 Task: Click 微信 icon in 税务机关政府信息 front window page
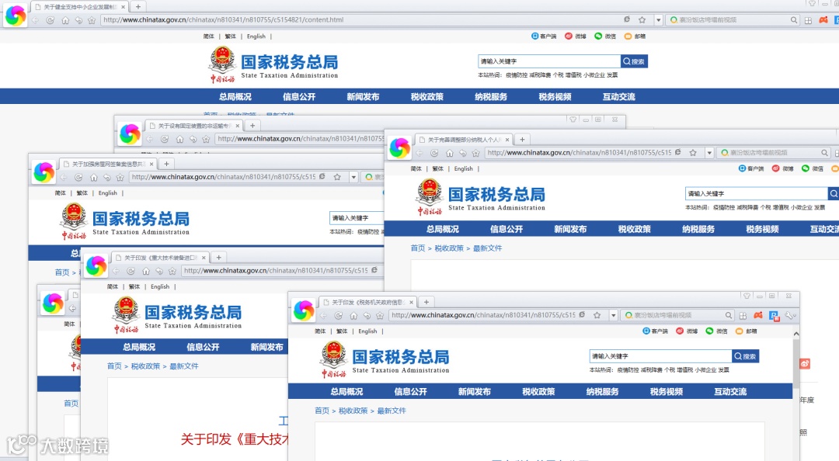click(709, 331)
